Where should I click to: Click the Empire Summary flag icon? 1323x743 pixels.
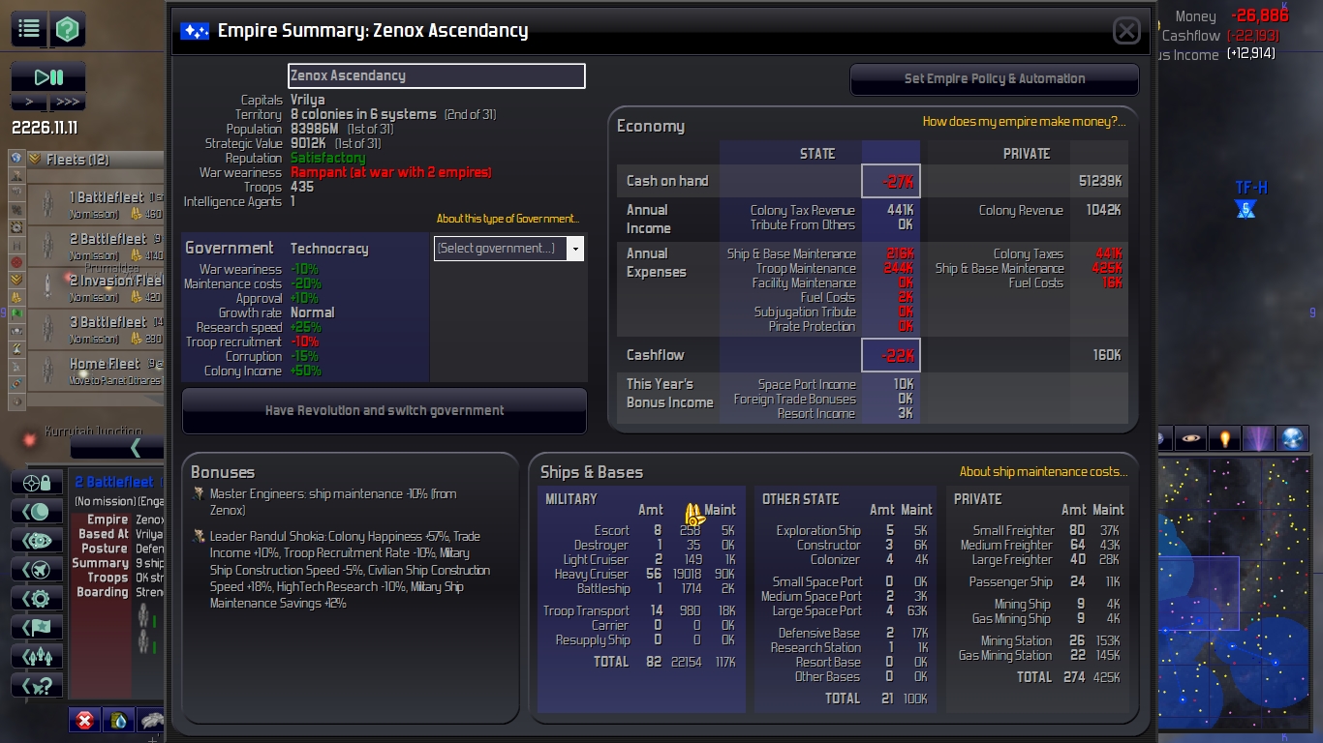(x=195, y=31)
